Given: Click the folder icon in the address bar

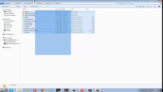Looking at the screenshot, I should [x=10, y=3].
